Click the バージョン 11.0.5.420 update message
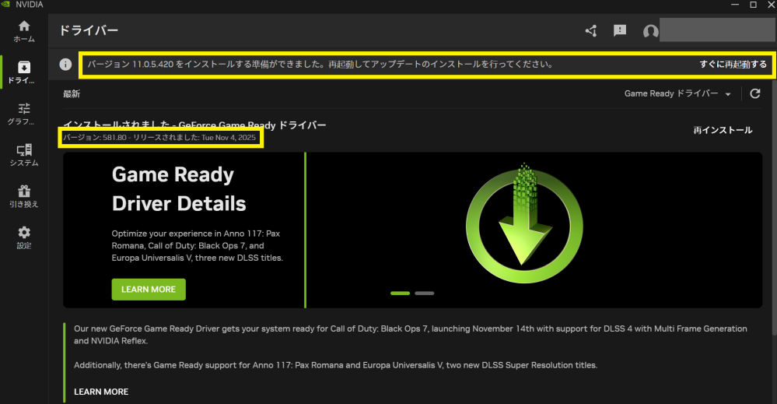 (x=320, y=65)
